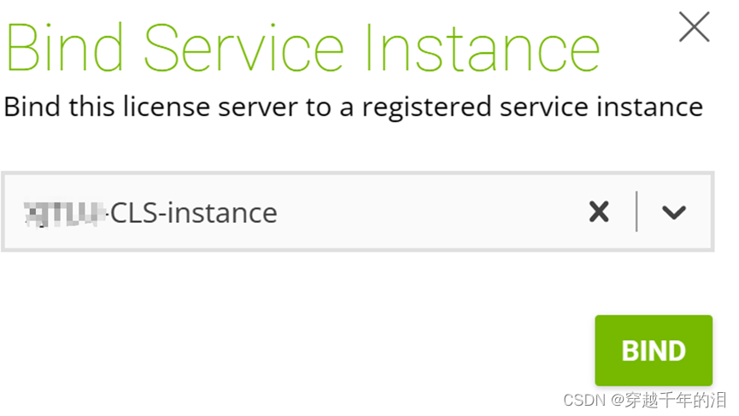The height and width of the screenshot is (416, 739).
Task: Click the "穿越千年的泪" author watermark
Action: tap(676, 400)
